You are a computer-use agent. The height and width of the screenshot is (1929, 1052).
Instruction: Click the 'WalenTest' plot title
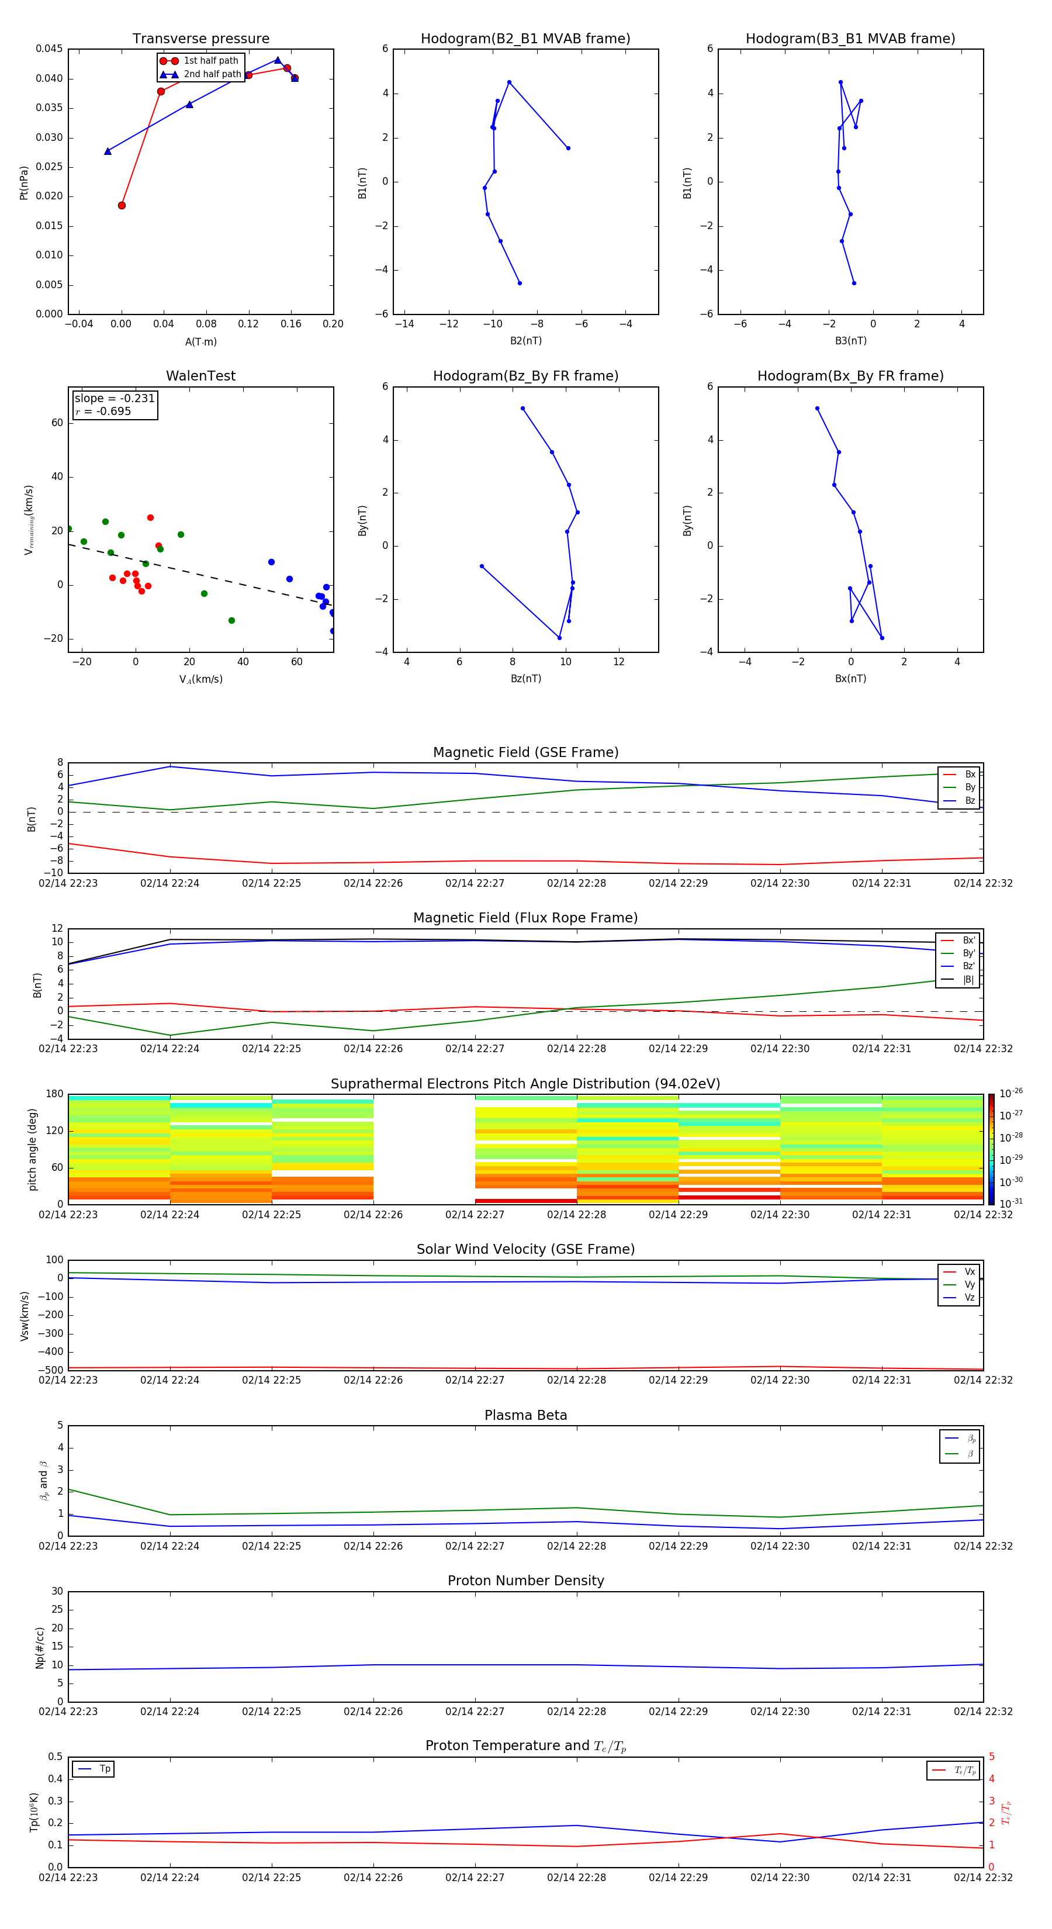(200, 376)
